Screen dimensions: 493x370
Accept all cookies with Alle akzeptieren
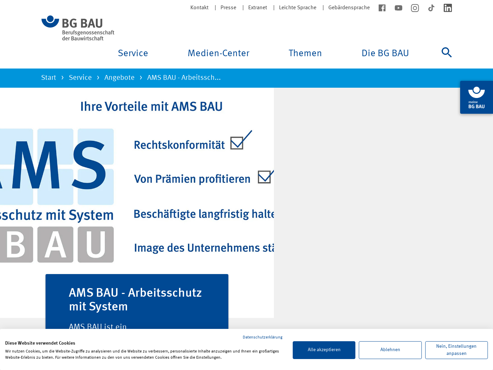324,350
